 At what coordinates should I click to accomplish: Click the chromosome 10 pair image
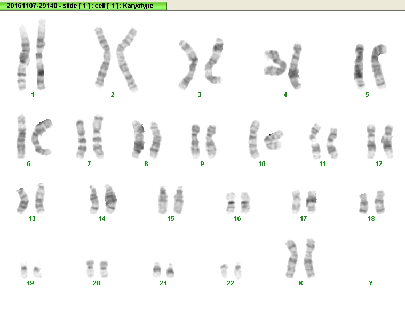(x=266, y=139)
